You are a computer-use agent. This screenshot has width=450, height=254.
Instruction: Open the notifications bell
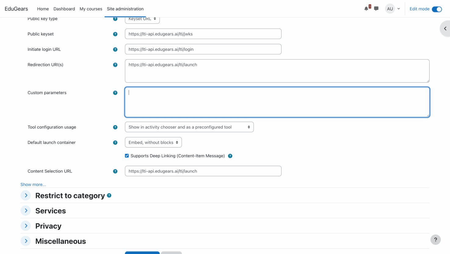(366, 9)
